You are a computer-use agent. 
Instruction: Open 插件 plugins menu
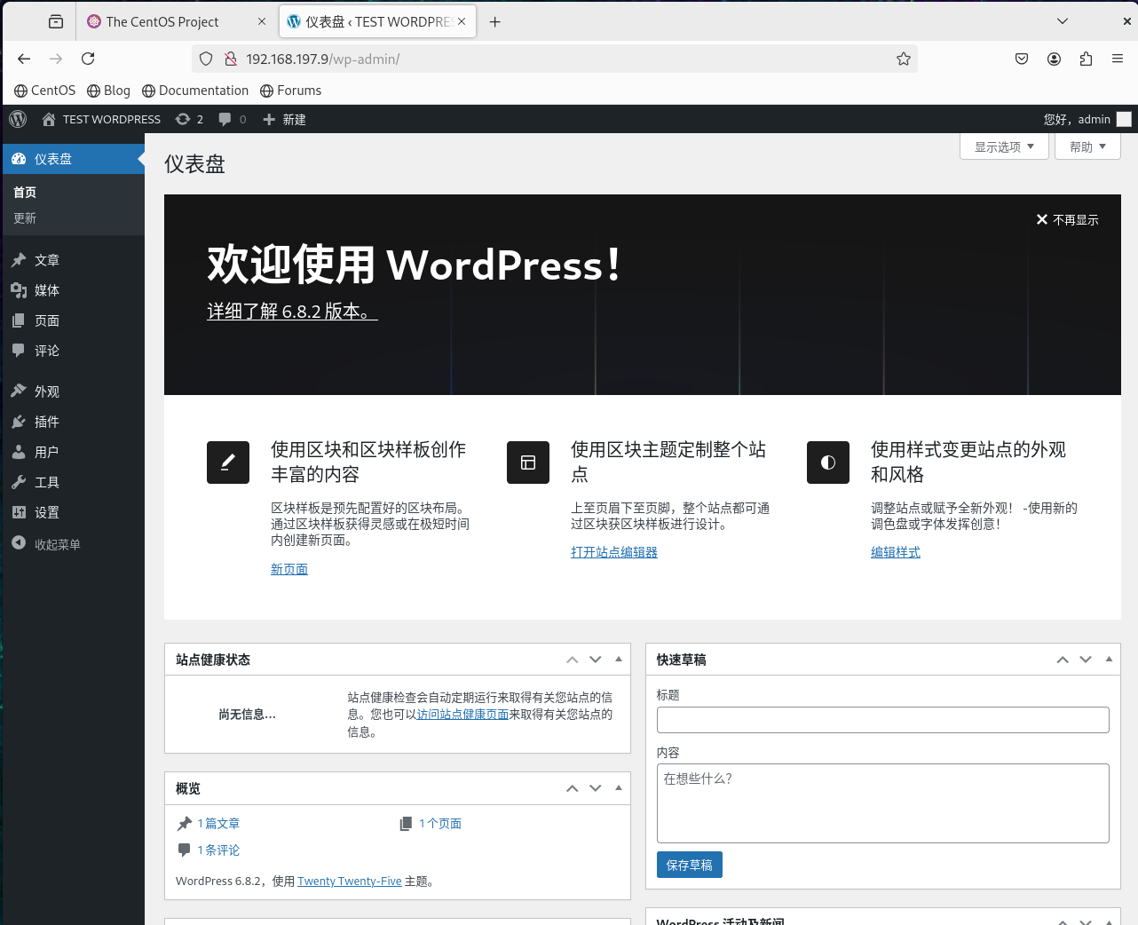(x=73, y=422)
